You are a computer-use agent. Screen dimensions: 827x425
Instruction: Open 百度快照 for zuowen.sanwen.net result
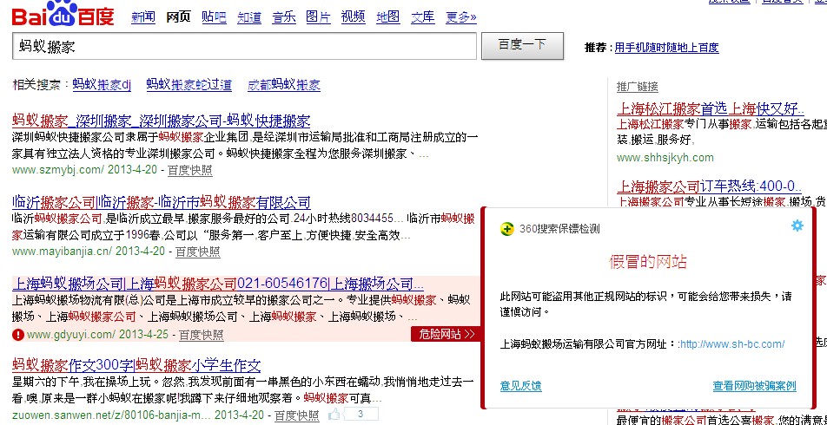[x=296, y=415]
